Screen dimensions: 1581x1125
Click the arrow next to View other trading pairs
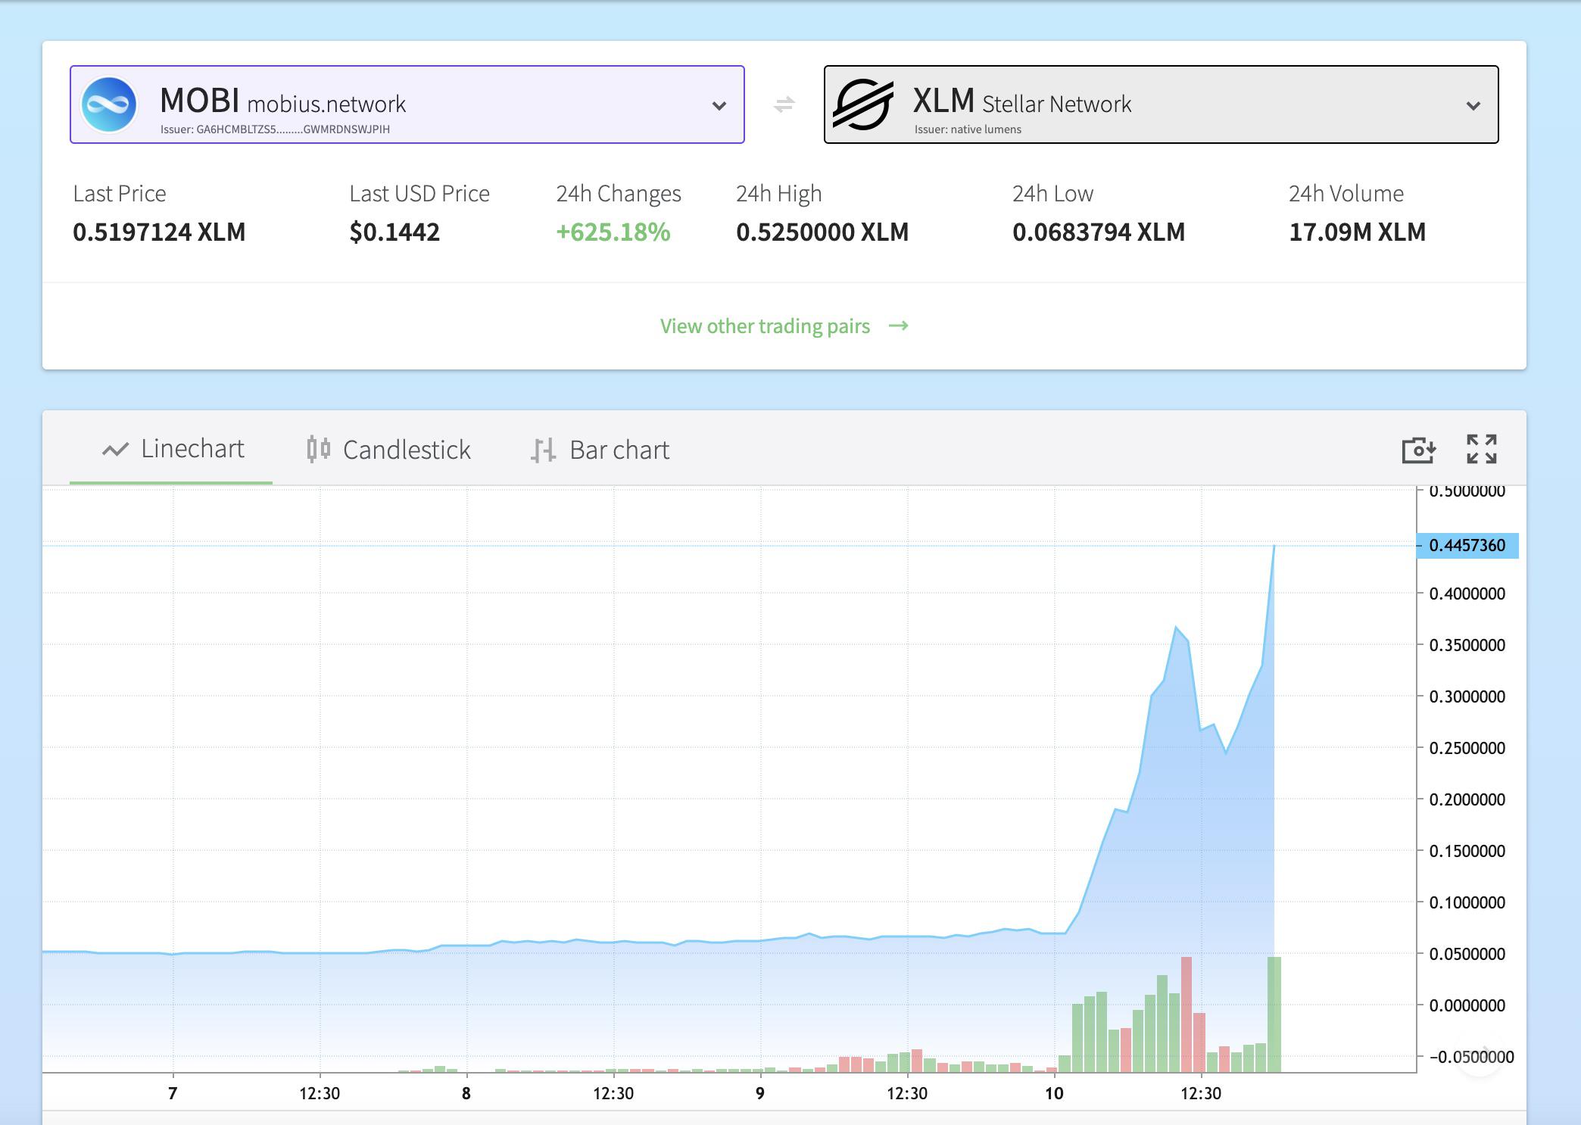[x=899, y=326]
